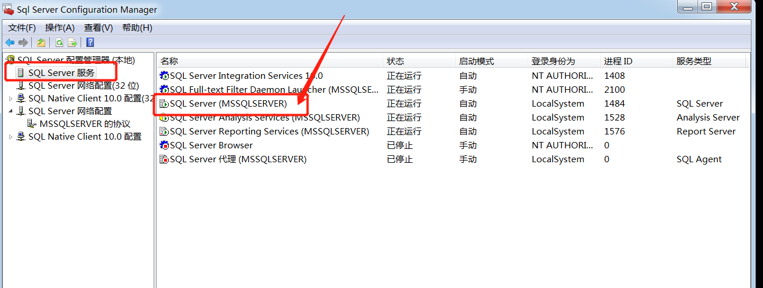Screen dimensions: 763x288
Task: Click process ID 2100 cell
Action: (x=615, y=90)
